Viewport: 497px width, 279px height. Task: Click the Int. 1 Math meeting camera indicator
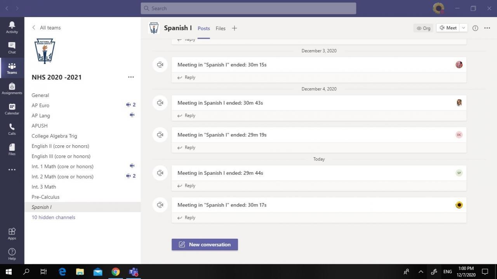pyautogui.click(x=132, y=165)
